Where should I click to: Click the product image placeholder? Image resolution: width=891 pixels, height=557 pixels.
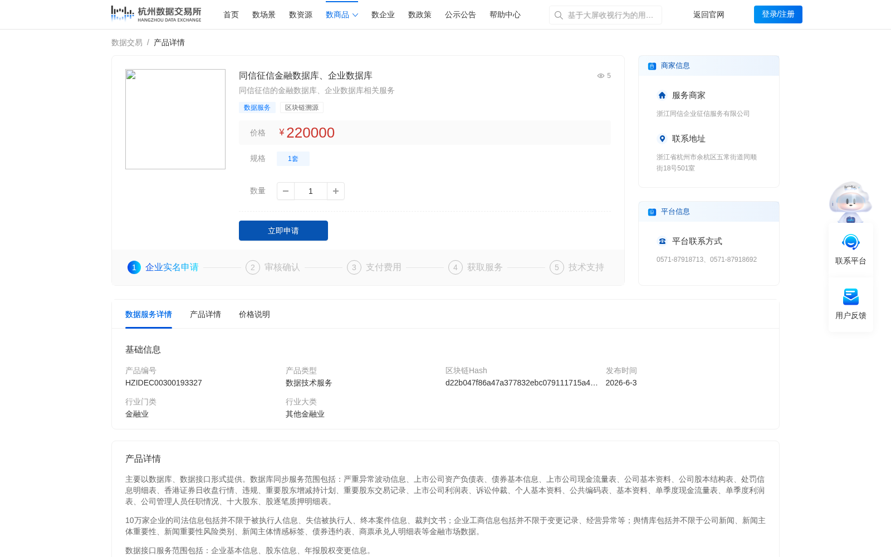pos(175,119)
